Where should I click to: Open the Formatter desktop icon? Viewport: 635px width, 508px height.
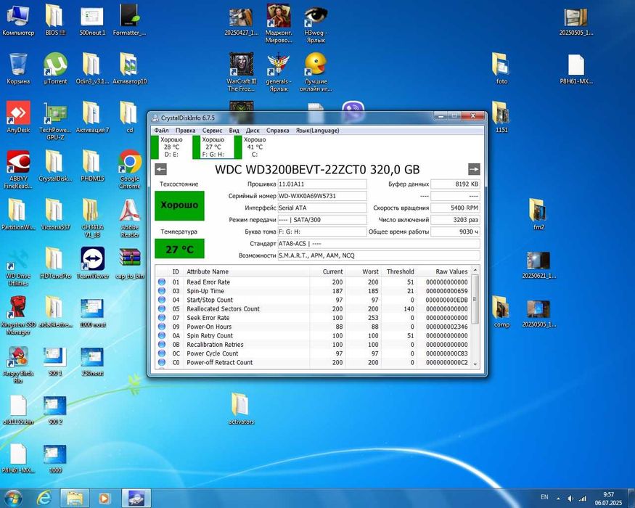pyautogui.click(x=130, y=20)
